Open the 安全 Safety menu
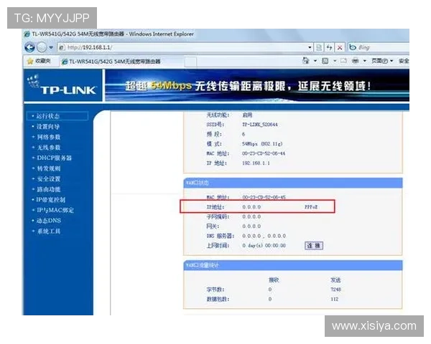 point(404,61)
